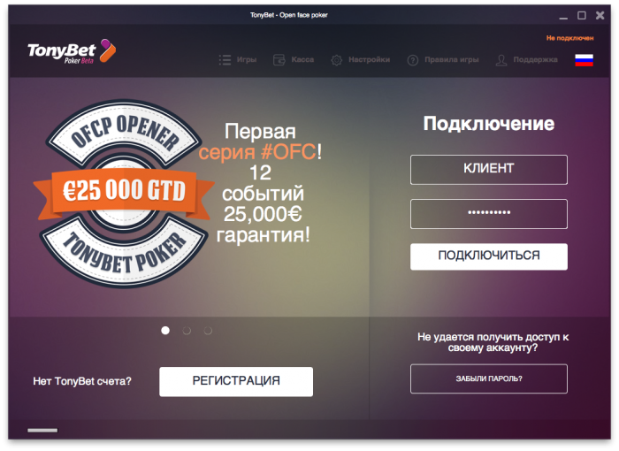Open the Касса wallet icon

point(279,60)
